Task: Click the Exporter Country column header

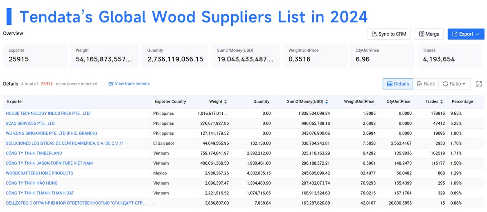Action: [x=171, y=101]
